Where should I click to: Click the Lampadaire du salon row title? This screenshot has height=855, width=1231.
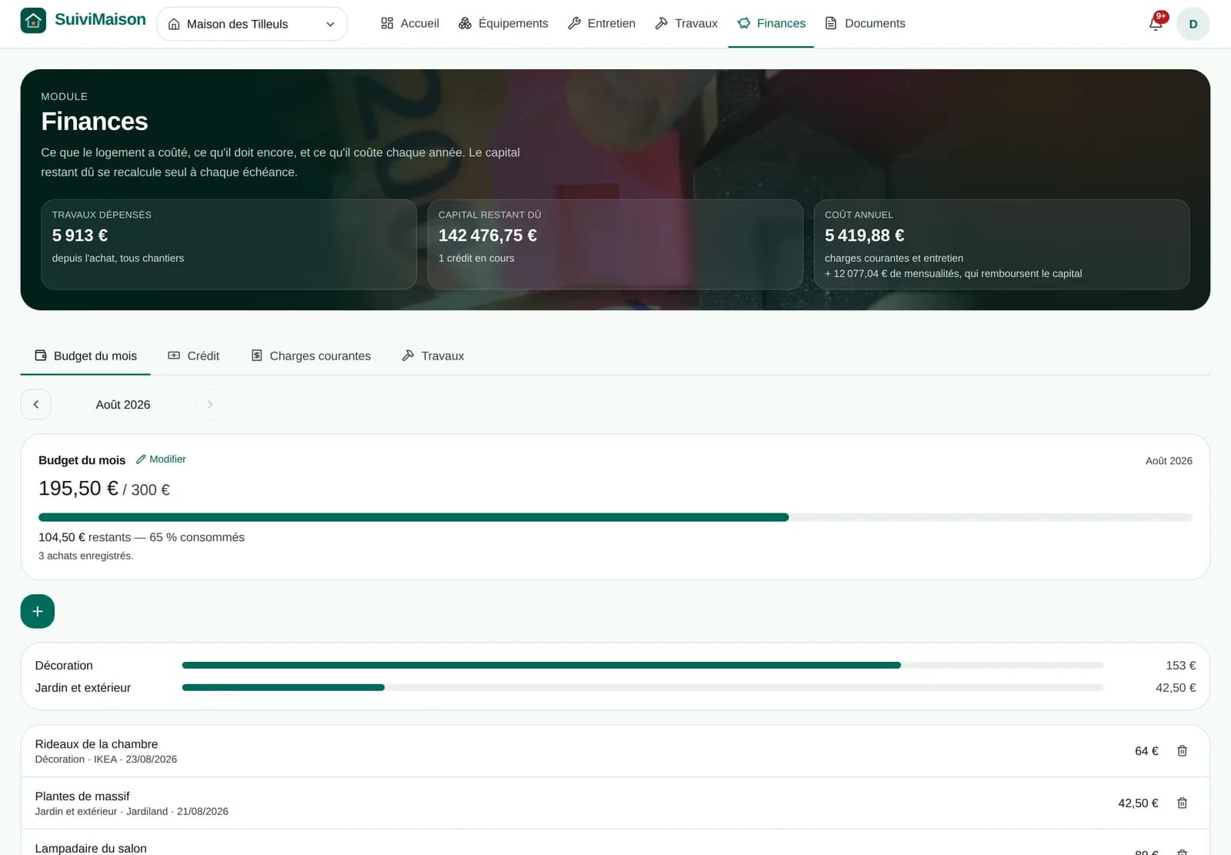click(x=91, y=848)
